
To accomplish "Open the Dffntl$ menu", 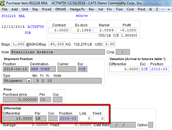I will 61,9.
